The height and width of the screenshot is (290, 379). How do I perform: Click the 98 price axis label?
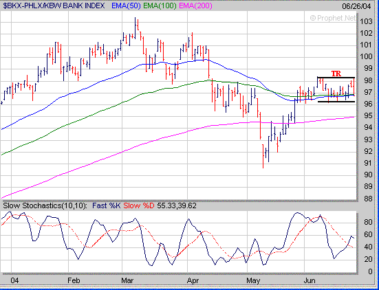[367, 80]
